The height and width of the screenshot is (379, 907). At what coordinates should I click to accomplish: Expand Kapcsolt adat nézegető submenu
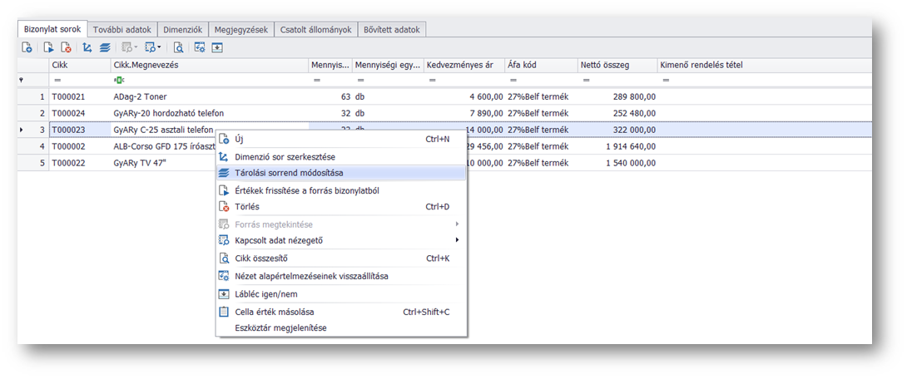point(278,240)
